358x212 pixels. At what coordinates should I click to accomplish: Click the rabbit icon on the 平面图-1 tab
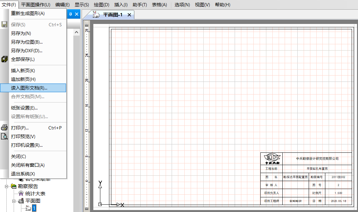click(96, 15)
